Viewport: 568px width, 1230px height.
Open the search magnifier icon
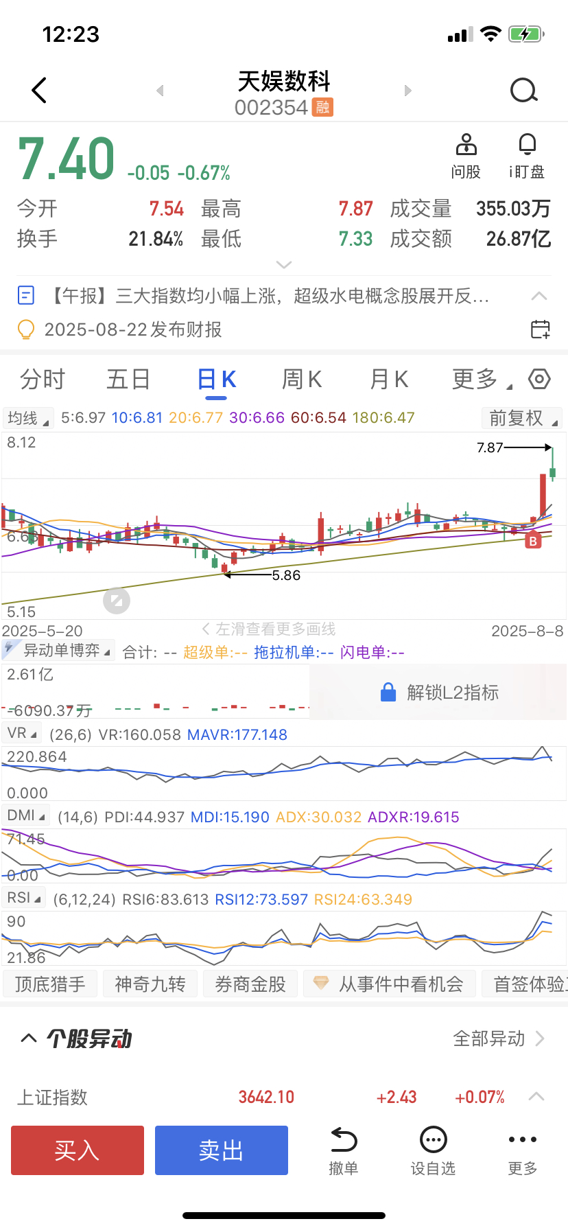(x=524, y=90)
